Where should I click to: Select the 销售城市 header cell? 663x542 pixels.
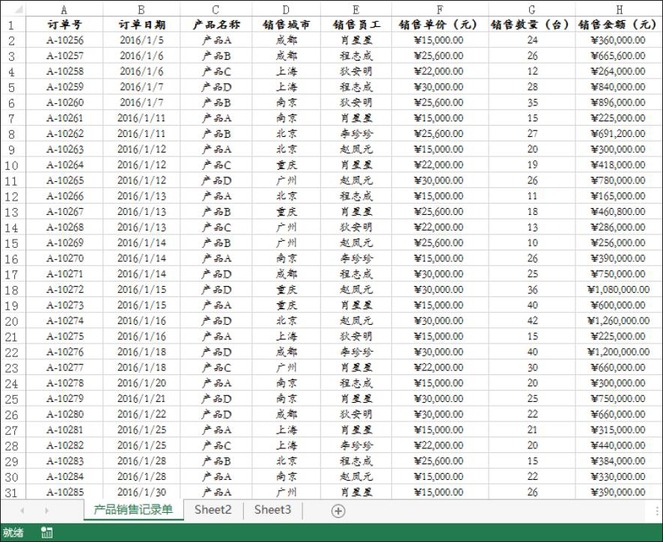286,25
